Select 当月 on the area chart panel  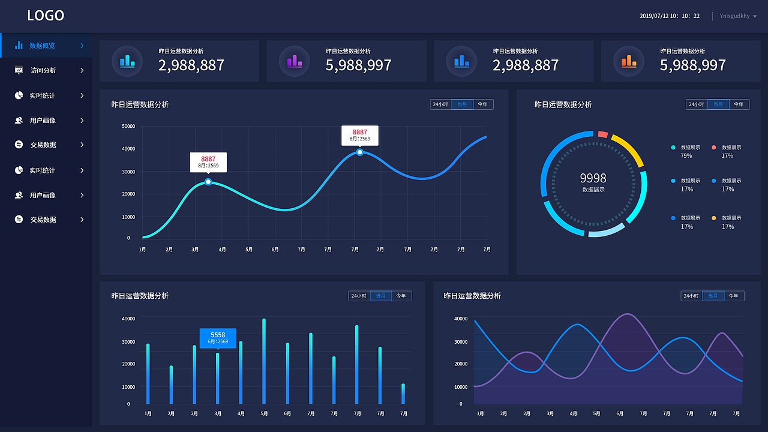coord(713,296)
